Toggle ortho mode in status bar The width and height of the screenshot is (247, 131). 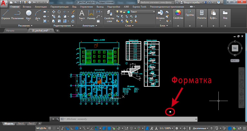(x=72, y=128)
